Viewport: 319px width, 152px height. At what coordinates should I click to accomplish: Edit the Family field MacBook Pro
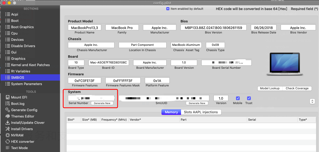[x=122, y=28]
